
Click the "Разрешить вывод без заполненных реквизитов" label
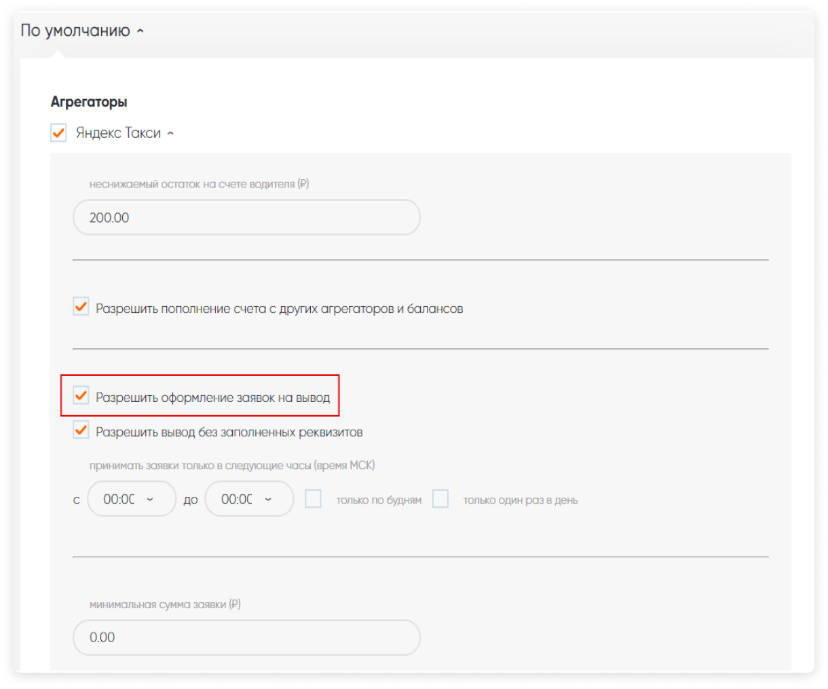(229, 432)
